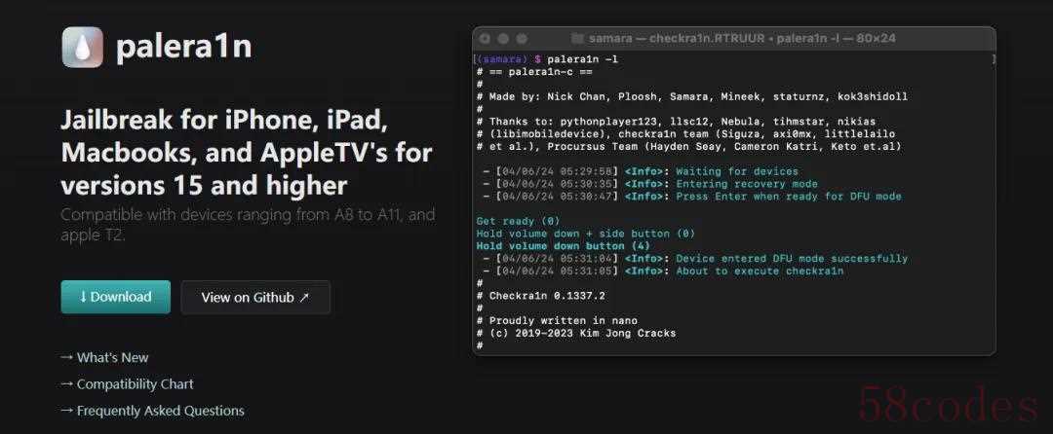
Task: Click '(c) 2019-2023 Kim Jong Cracks' line
Action: pos(576,333)
